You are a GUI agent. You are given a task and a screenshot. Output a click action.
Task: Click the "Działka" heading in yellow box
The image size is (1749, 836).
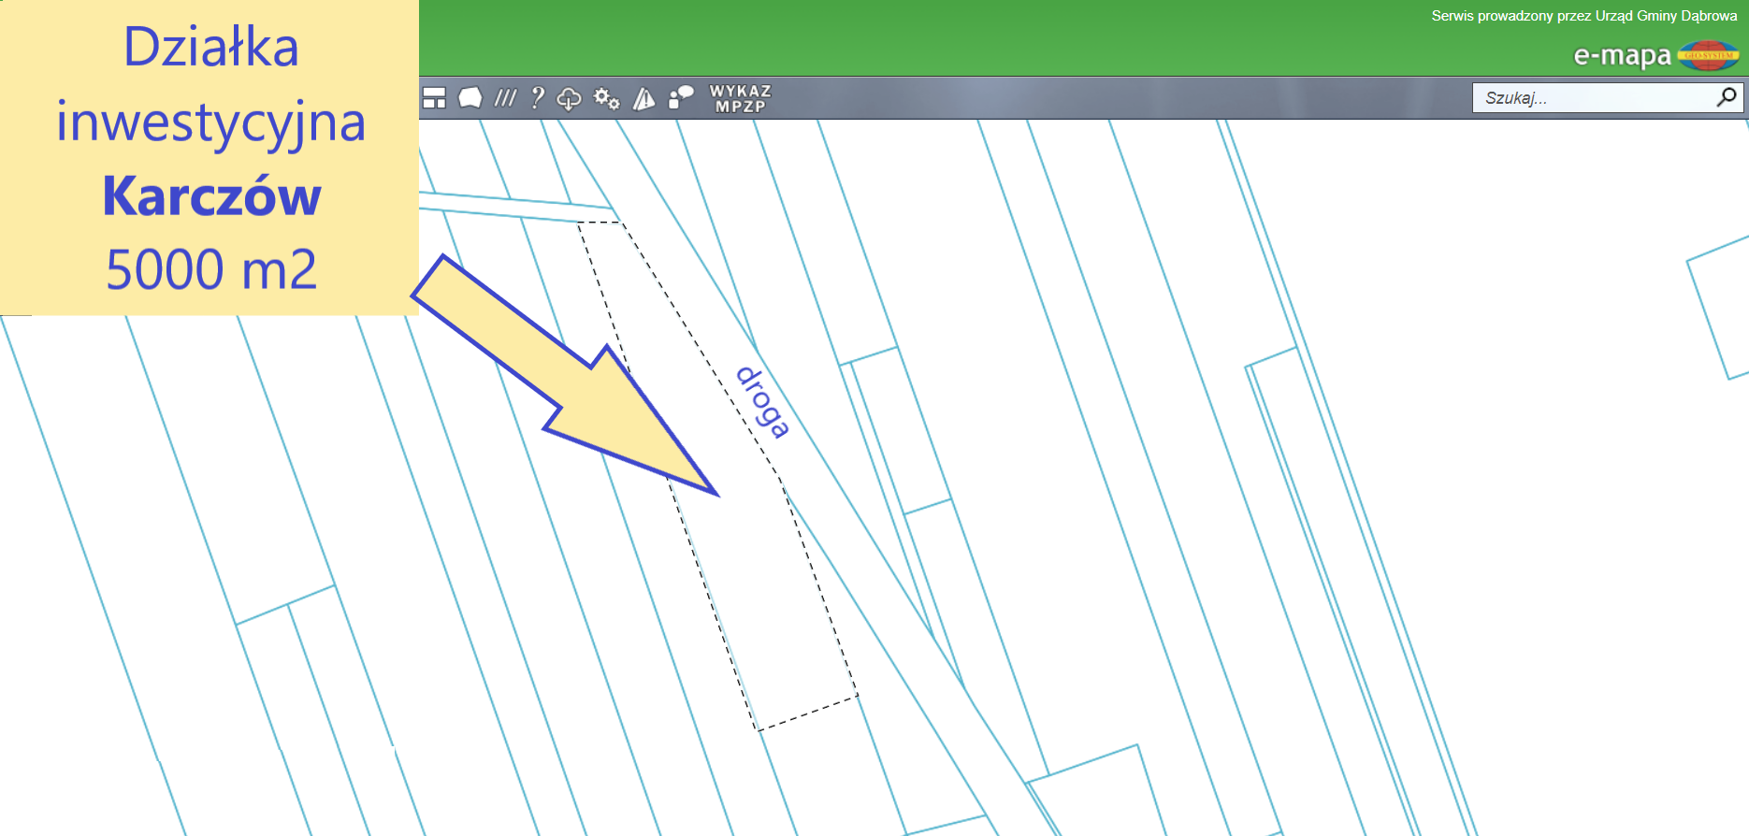tap(211, 47)
